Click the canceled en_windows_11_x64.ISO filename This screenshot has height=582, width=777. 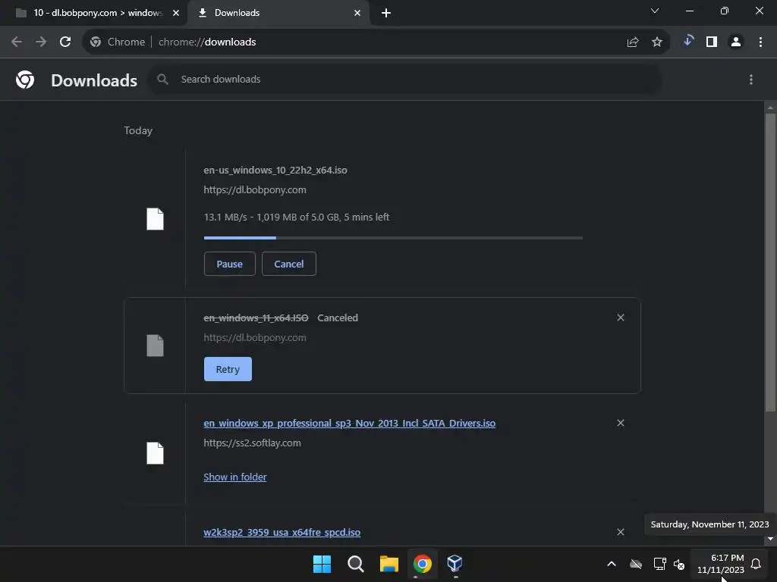(x=256, y=318)
